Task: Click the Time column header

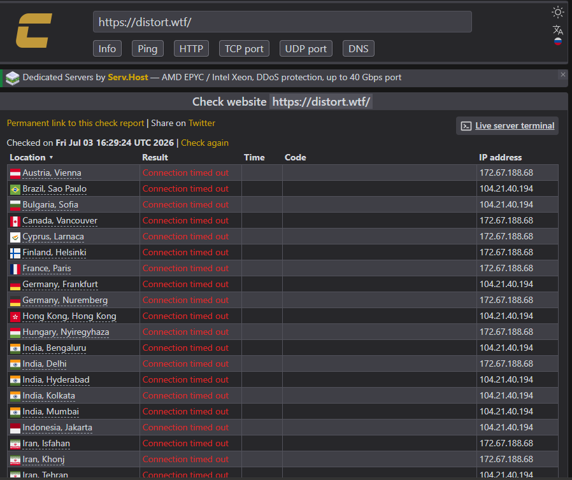Action: [x=254, y=157]
